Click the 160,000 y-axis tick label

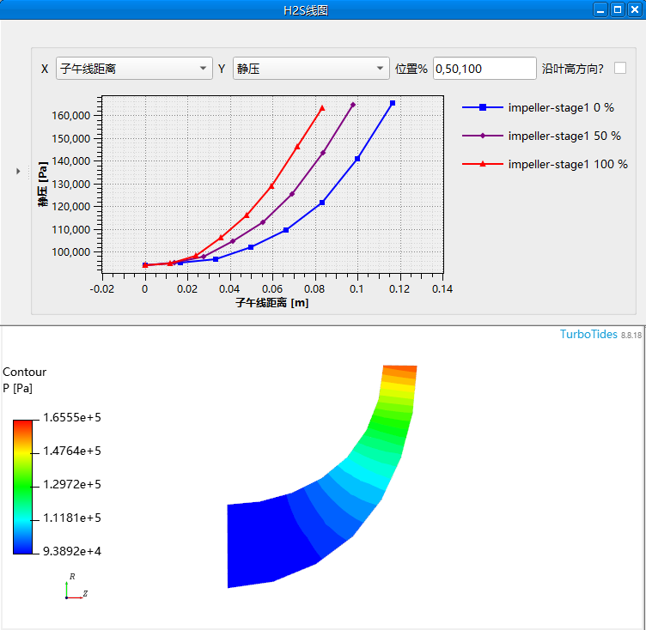(x=70, y=115)
